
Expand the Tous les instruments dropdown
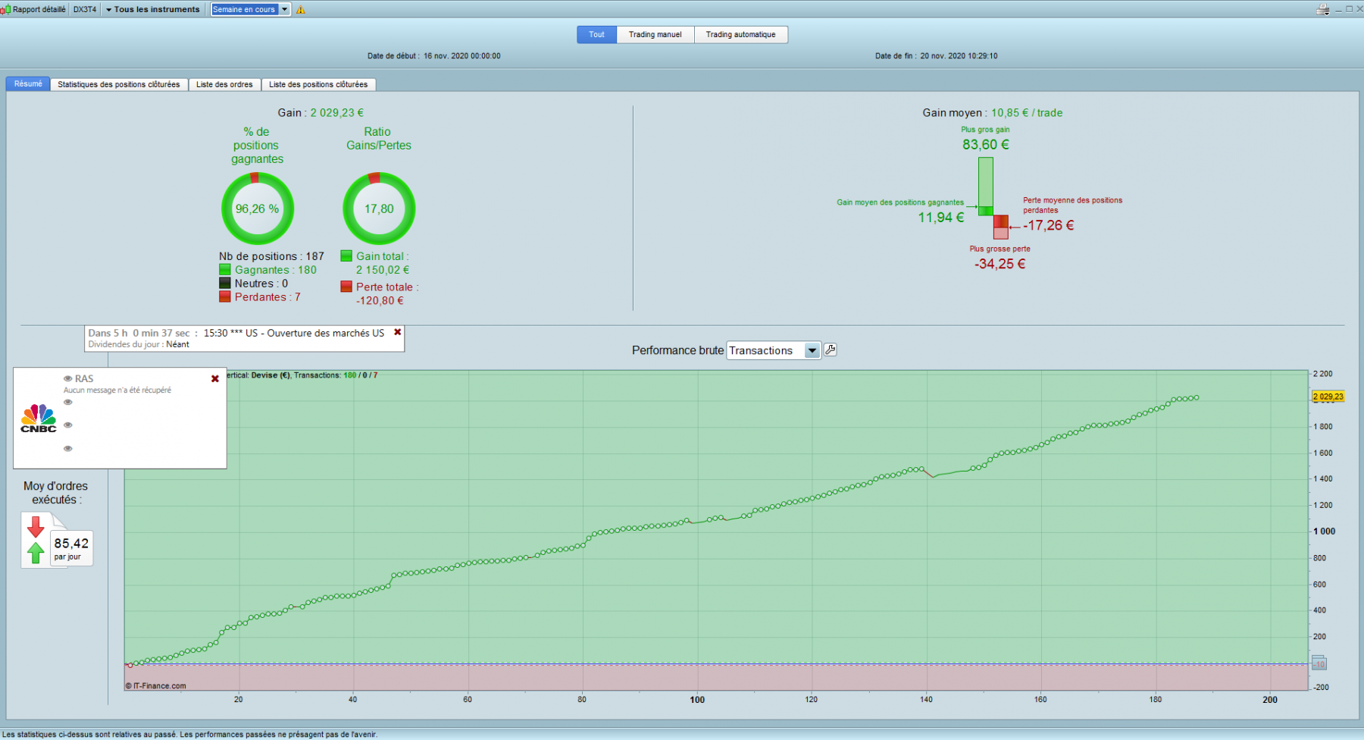point(152,10)
